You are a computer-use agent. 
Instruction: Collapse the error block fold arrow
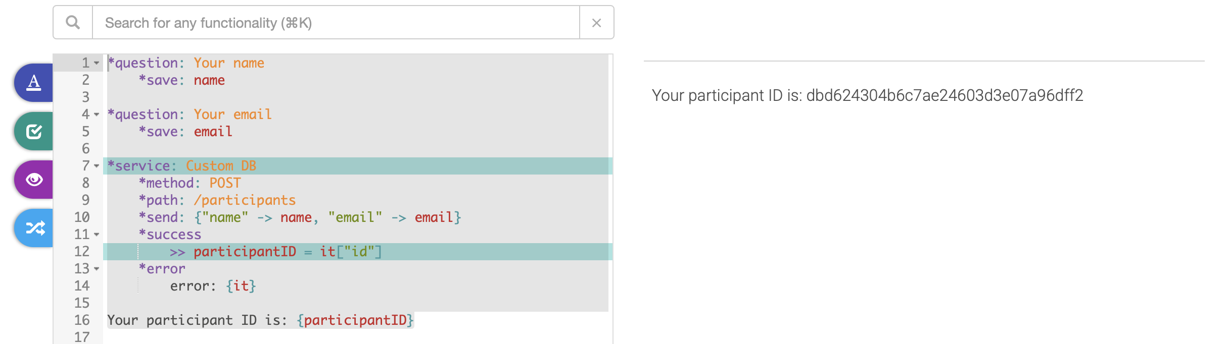coord(97,269)
